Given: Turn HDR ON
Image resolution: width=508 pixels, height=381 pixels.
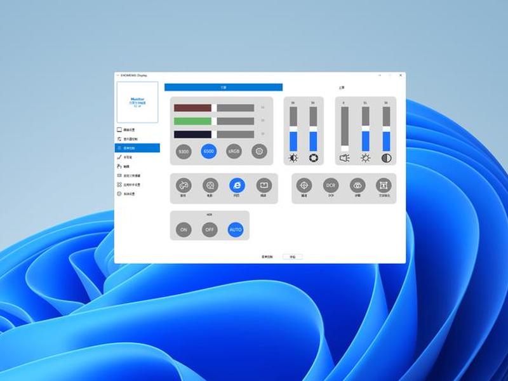Looking at the screenshot, I should (x=184, y=230).
